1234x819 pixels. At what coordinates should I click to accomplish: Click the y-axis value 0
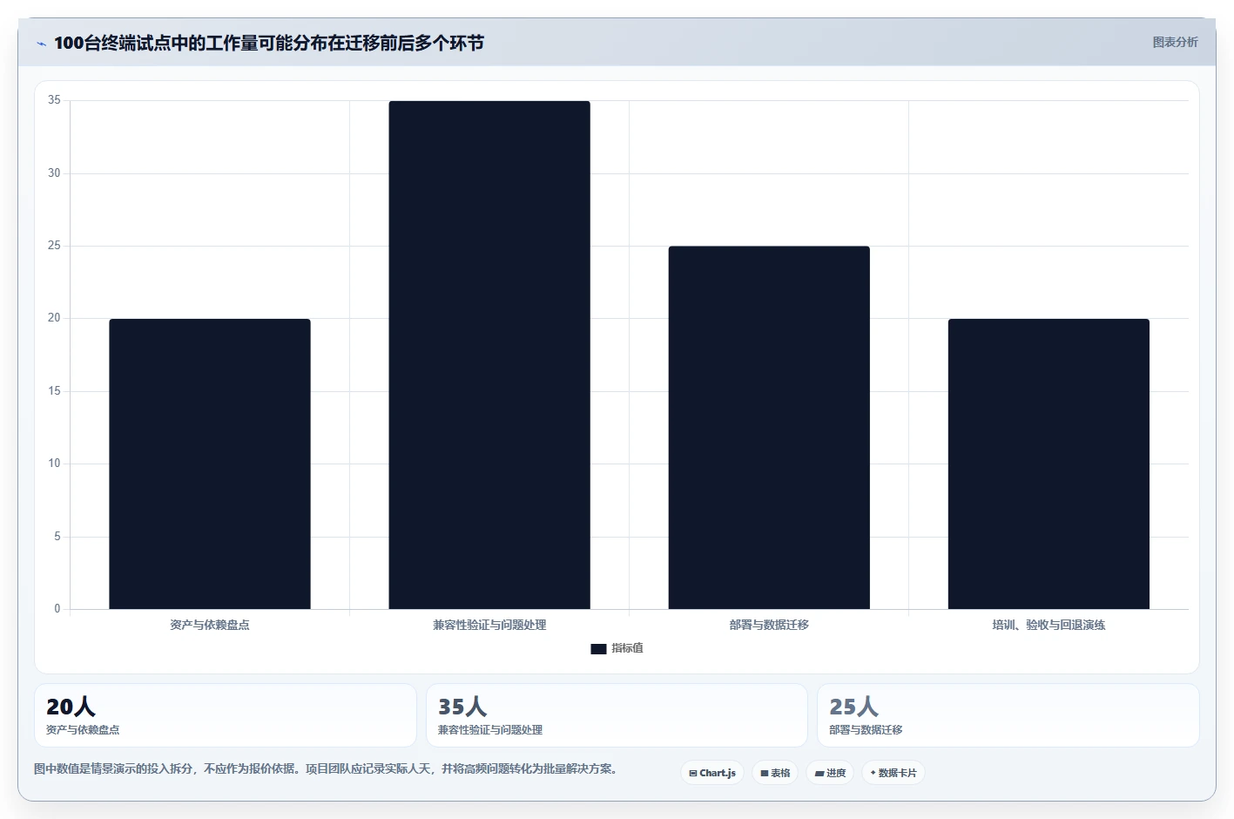(57, 609)
